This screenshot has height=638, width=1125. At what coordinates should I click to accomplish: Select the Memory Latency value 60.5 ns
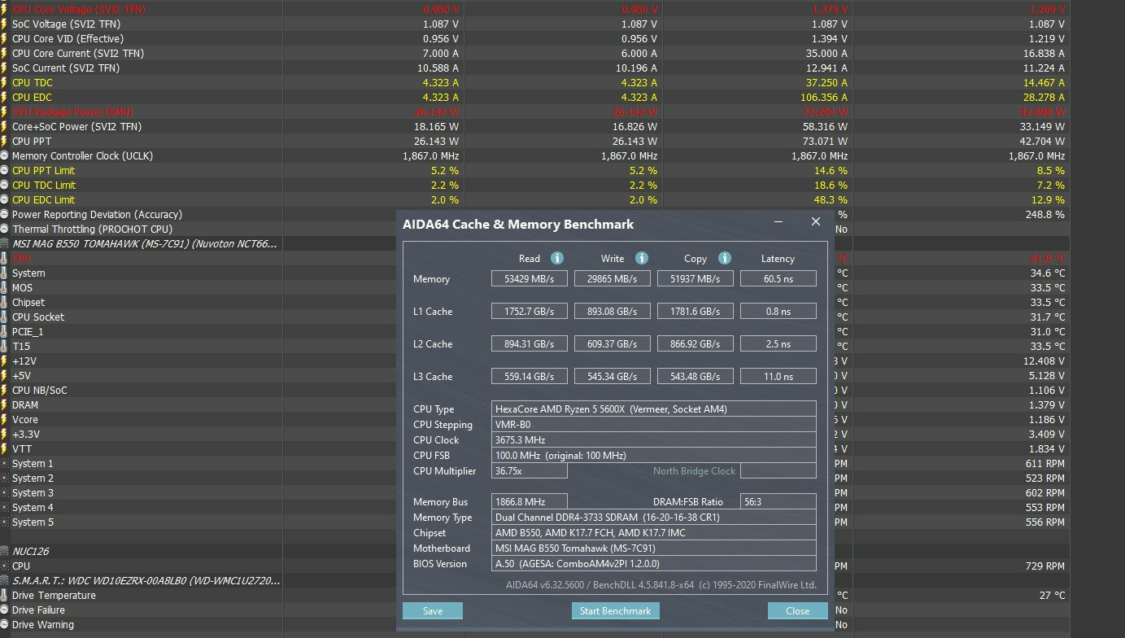coord(778,279)
